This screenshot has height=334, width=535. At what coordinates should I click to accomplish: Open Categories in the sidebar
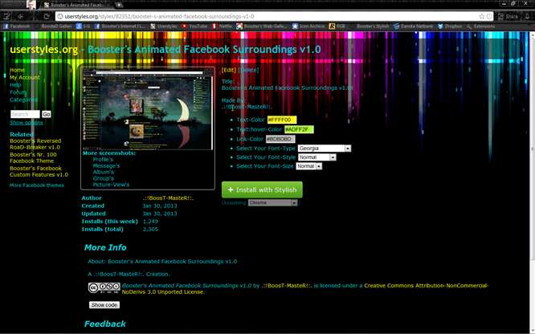(x=23, y=100)
